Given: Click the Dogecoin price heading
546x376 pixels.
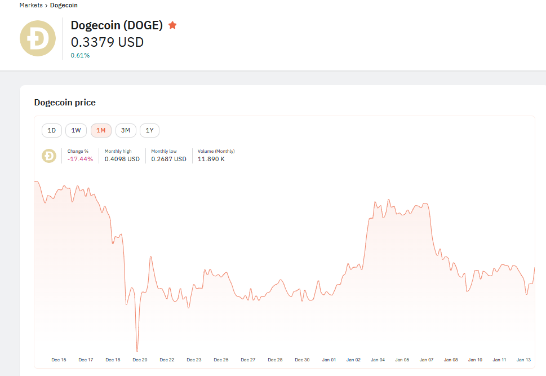Looking at the screenshot, I should click(65, 103).
